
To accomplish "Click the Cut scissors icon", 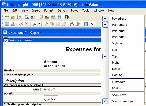I will click(x=46, y=24).
